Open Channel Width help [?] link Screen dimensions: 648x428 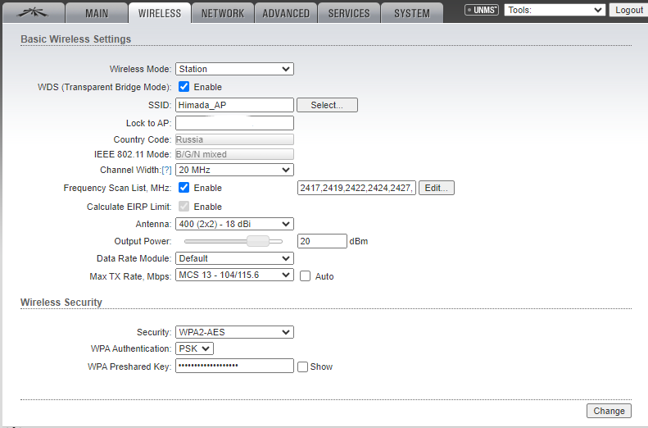[x=166, y=170]
